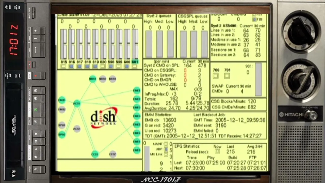The height and width of the screenshot is (183, 325).
Task: Toggle the indicator box under channel 815
Action: pyautogui.click(x=63, y=66)
